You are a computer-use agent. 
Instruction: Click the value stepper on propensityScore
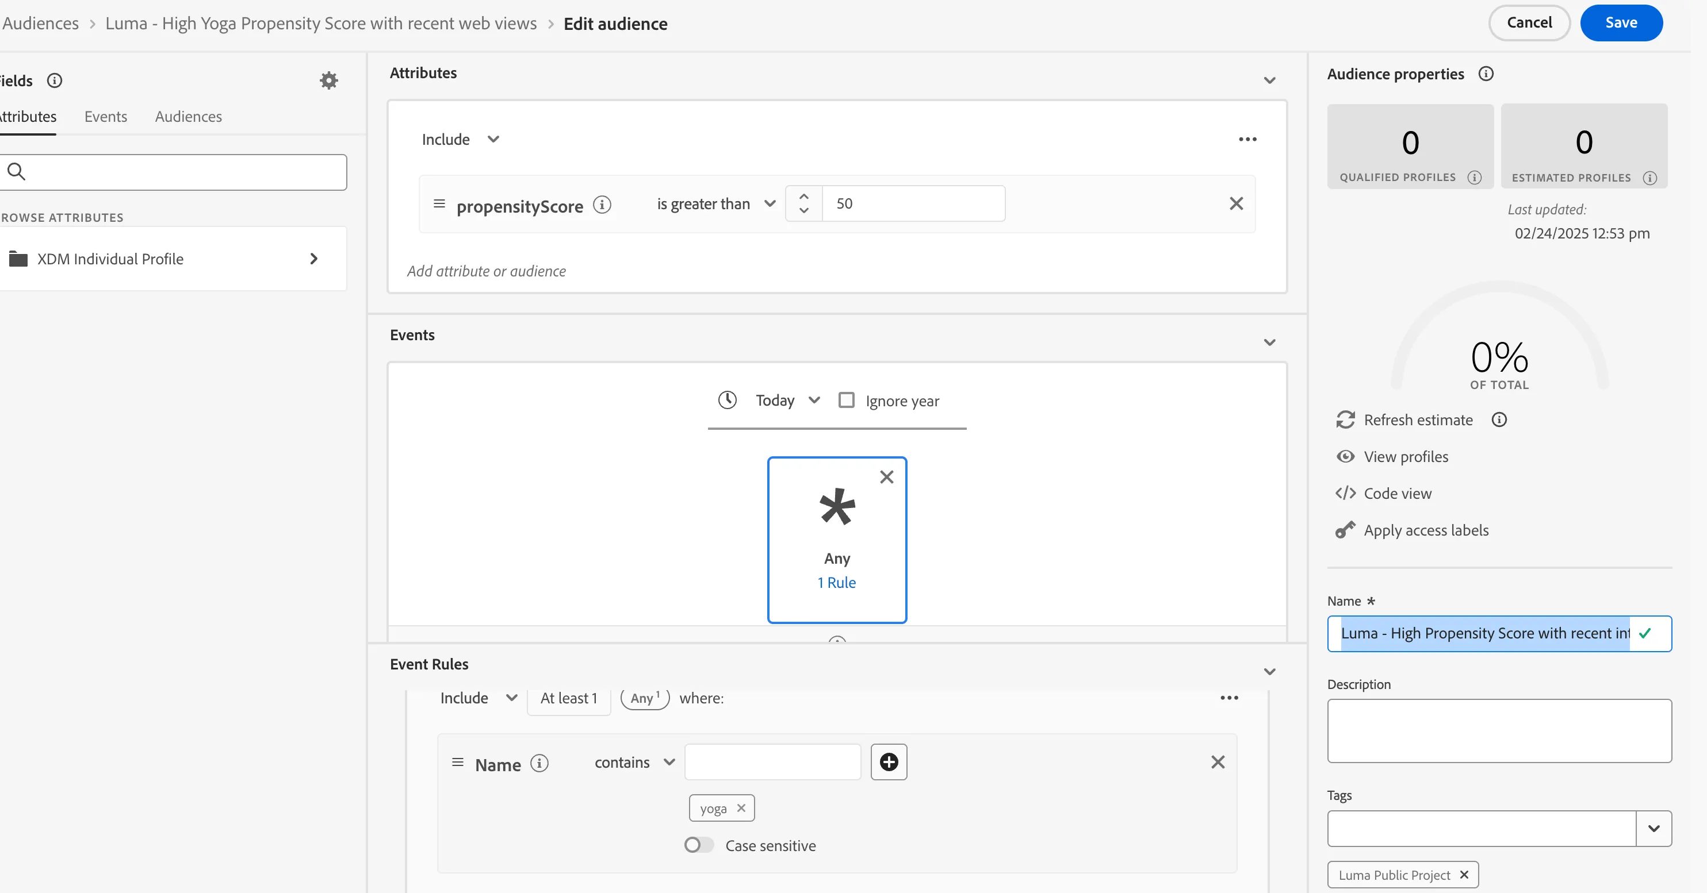tap(803, 204)
